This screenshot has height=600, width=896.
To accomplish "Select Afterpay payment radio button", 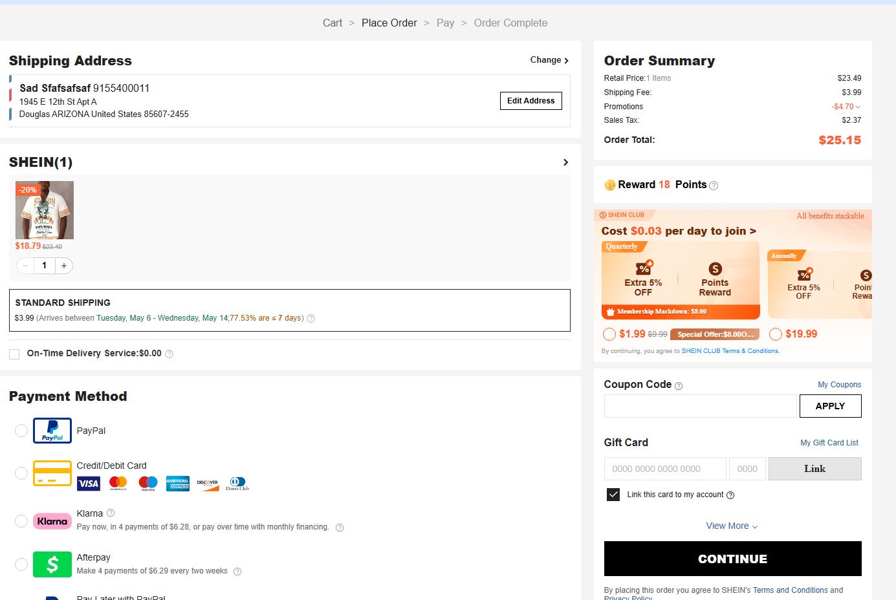I will [21, 564].
